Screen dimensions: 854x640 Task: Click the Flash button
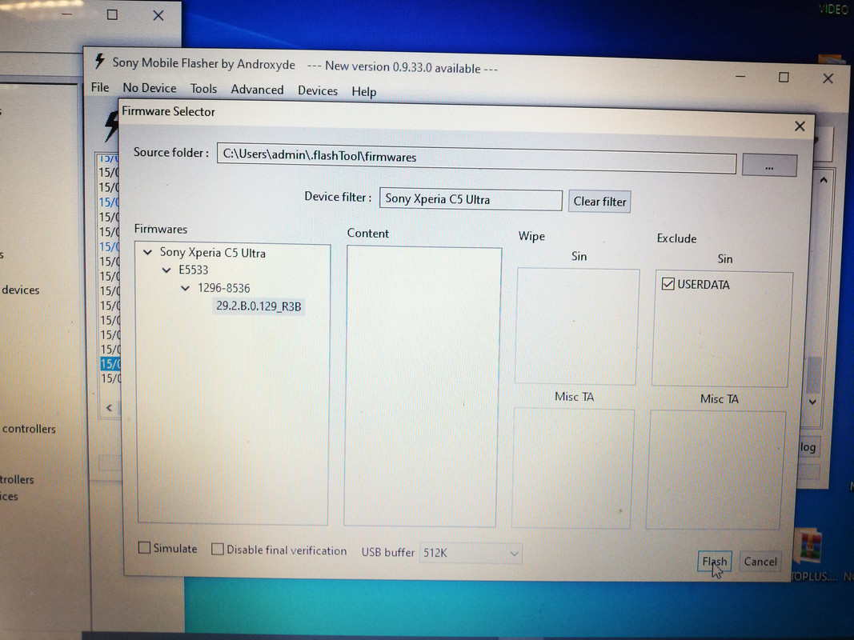(x=713, y=561)
